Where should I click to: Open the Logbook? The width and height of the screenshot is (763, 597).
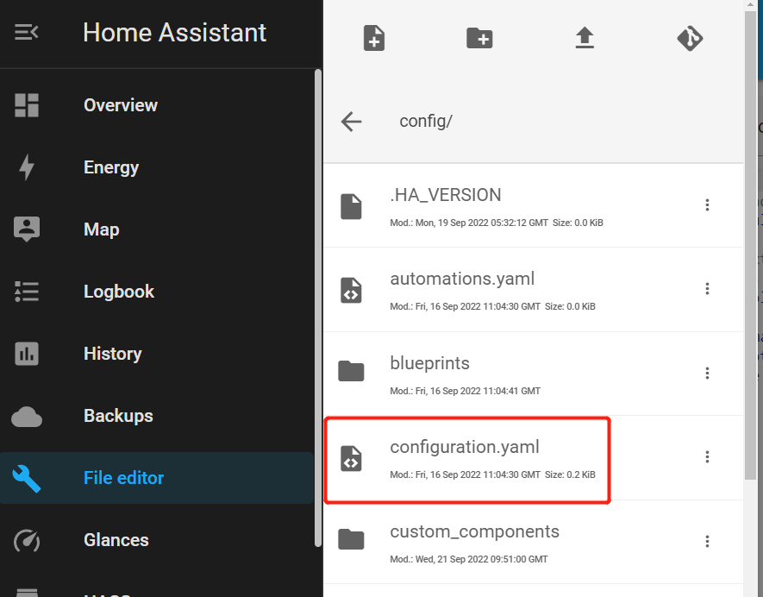point(157,292)
